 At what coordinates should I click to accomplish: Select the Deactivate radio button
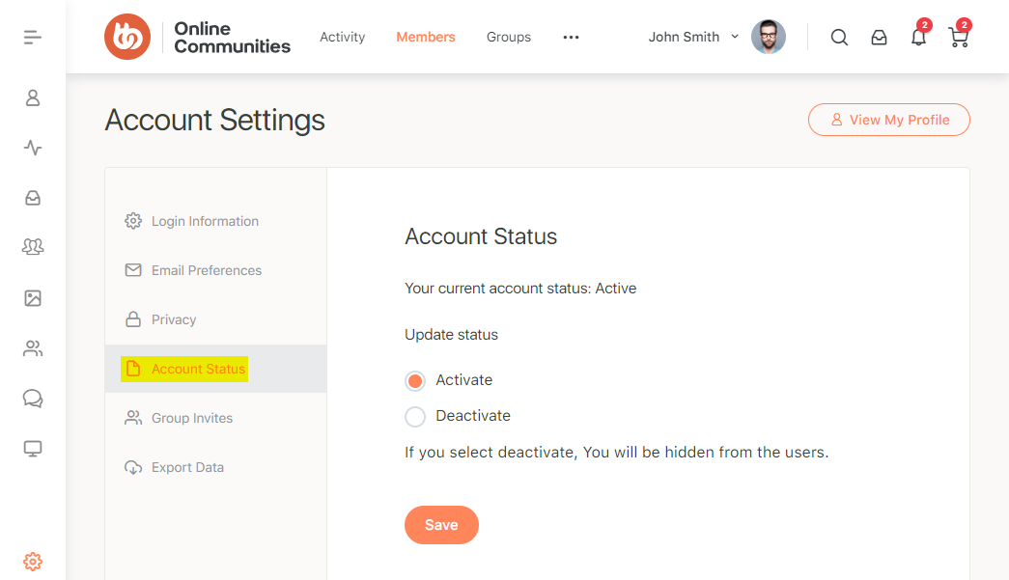415,417
